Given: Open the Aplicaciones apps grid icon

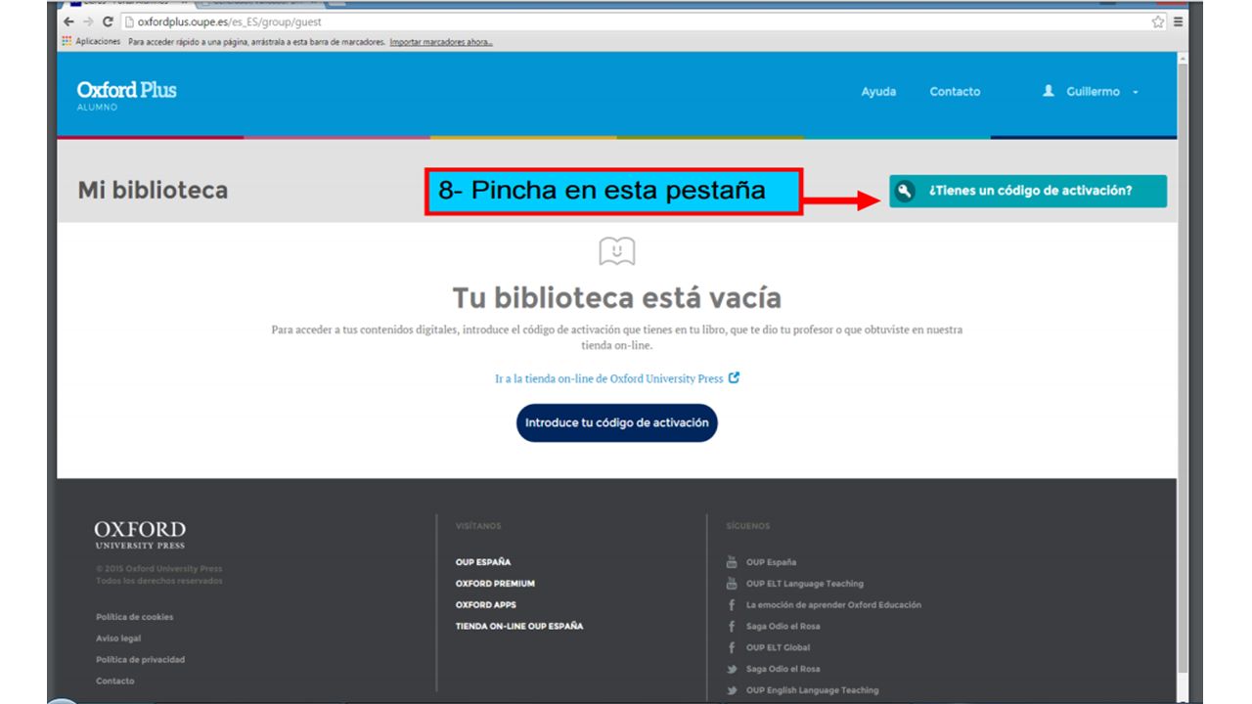Looking at the screenshot, I should [67, 42].
